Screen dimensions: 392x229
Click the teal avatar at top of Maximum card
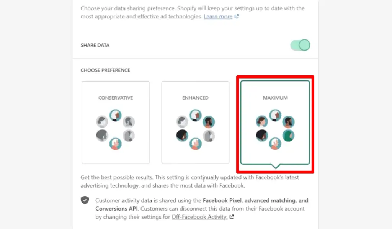pyautogui.click(x=275, y=115)
